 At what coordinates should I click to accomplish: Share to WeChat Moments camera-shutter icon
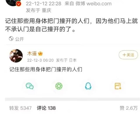tap(59, 86)
